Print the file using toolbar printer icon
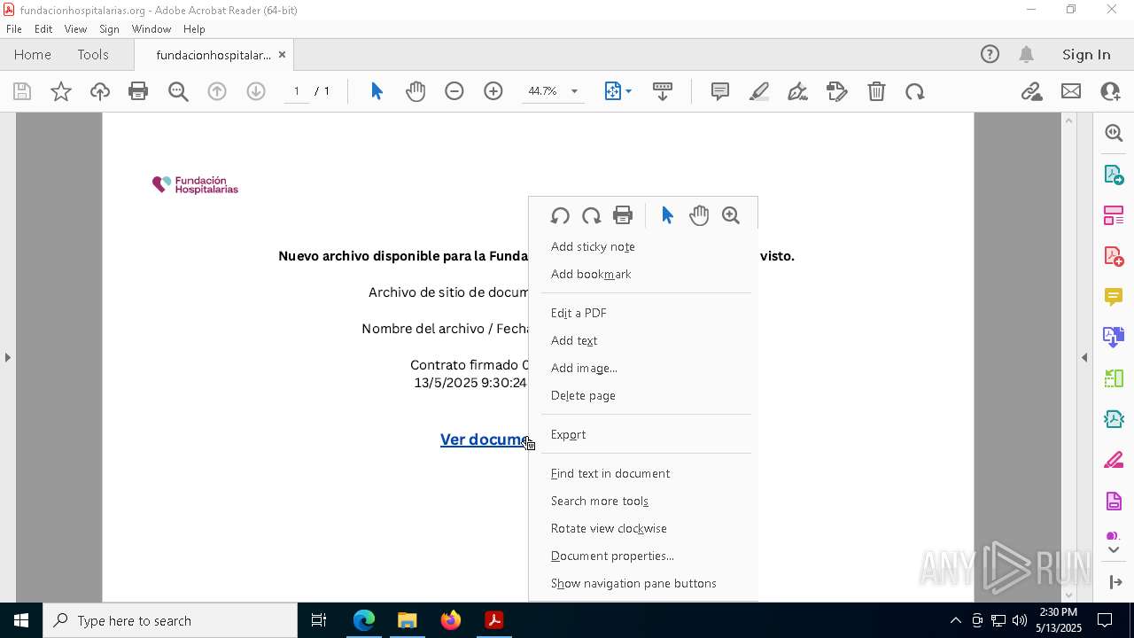The image size is (1134, 638). pyautogui.click(x=138, y=91)
